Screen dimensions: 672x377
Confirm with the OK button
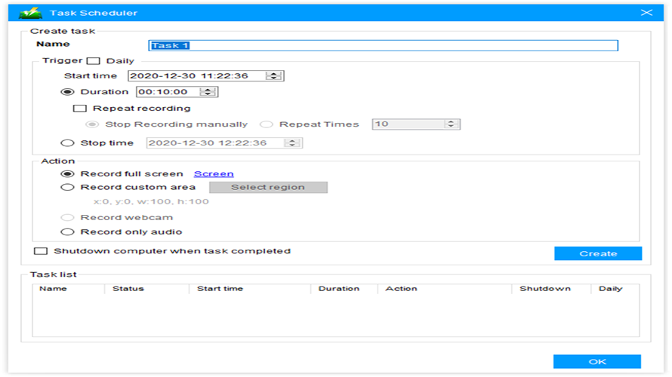click(x=597, y=362)
